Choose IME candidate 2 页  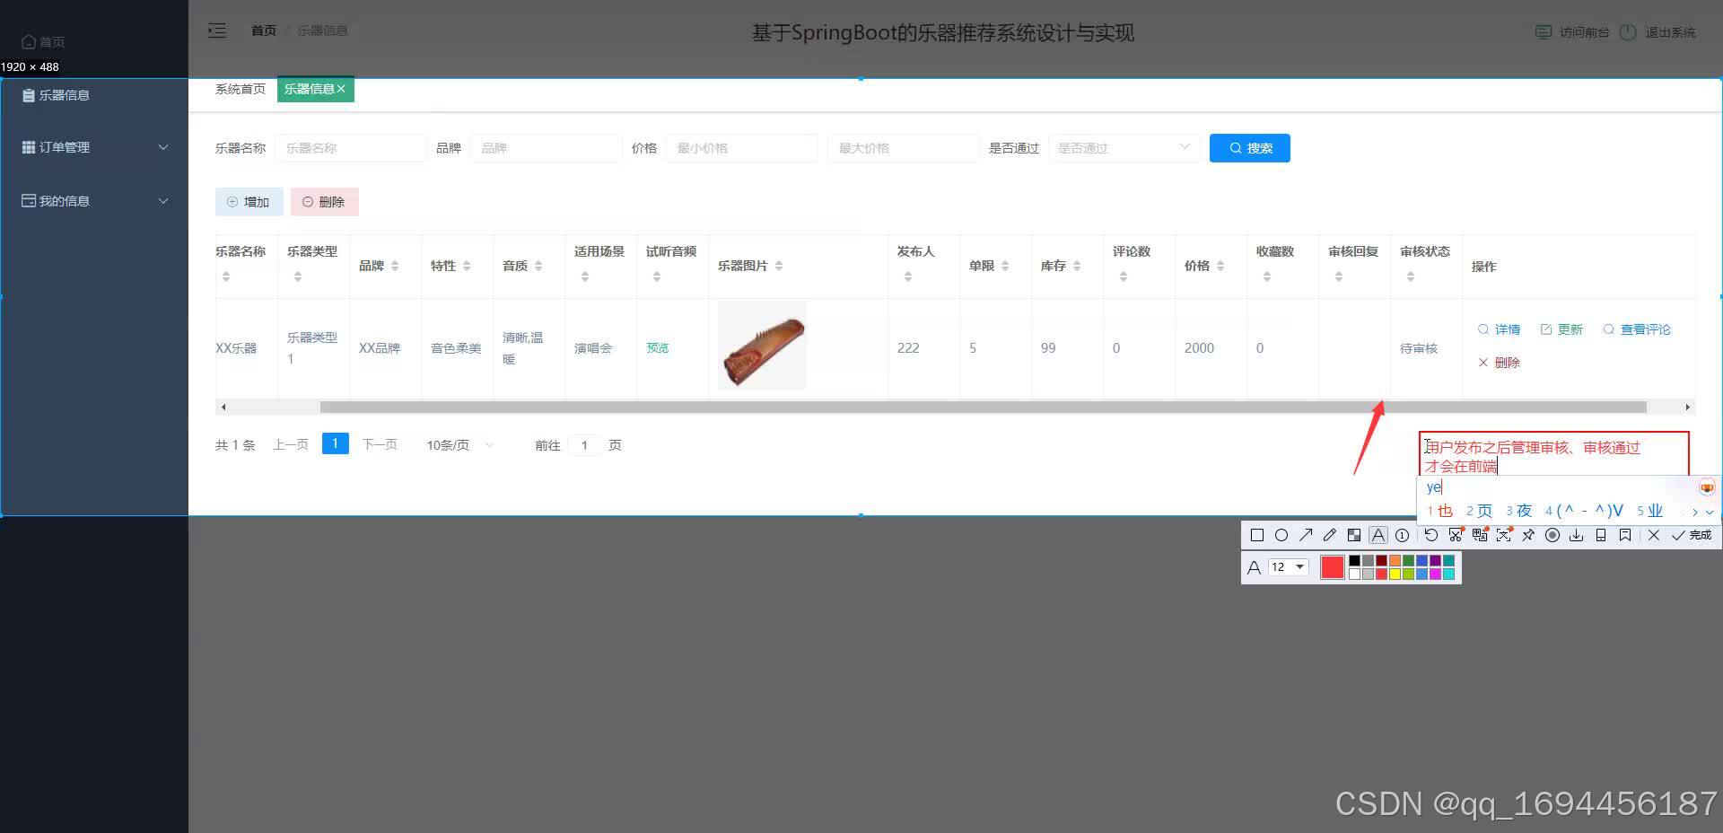click(1479, 511)
